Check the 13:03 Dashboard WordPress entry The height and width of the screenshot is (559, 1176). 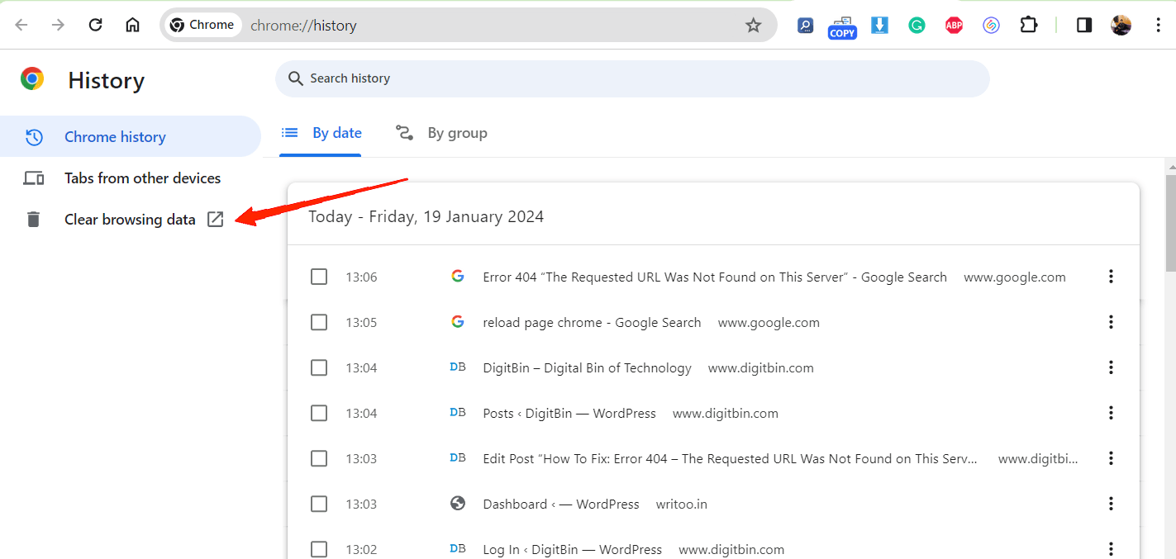(x=319, y=504)
